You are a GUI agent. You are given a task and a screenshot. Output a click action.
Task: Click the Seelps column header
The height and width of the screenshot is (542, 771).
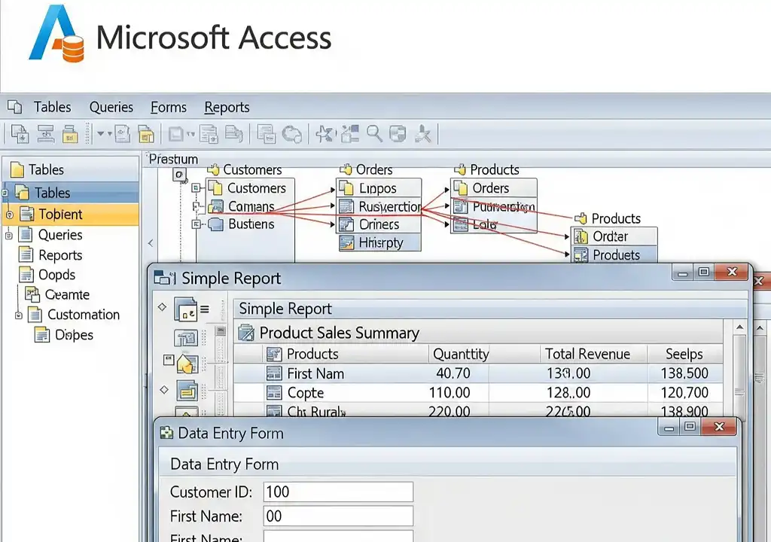click(684, 354)
